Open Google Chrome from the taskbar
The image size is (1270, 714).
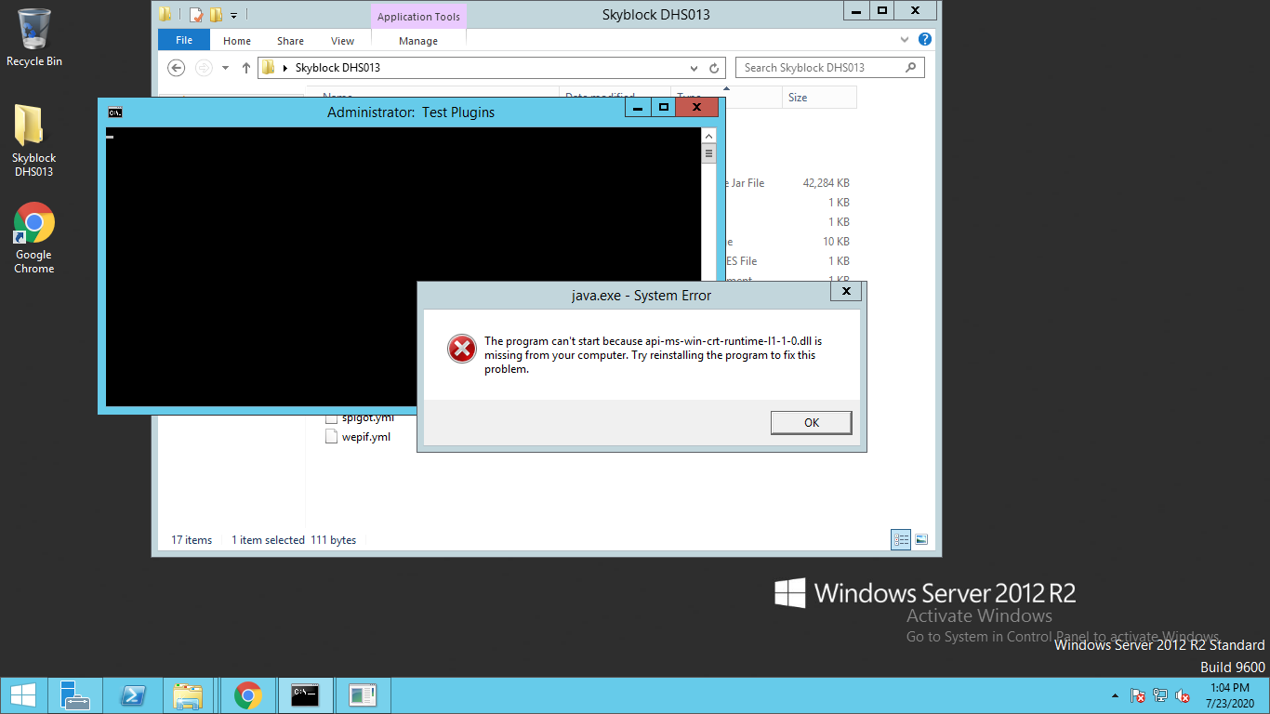(247, 695)
